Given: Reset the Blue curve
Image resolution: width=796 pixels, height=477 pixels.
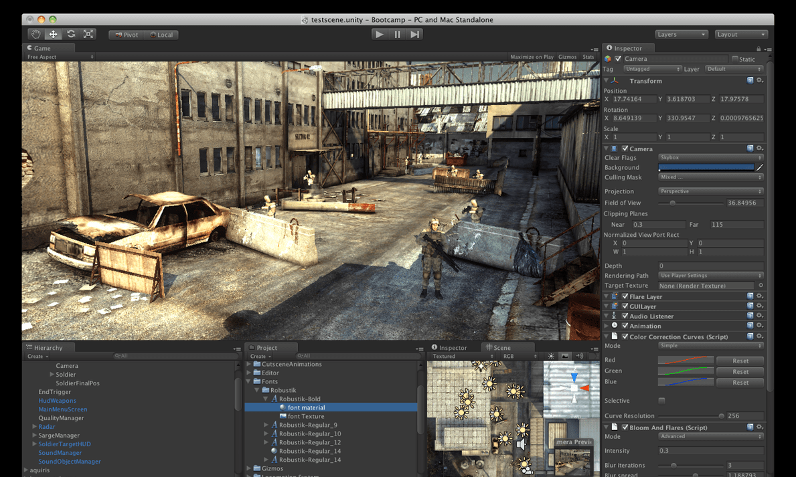Looking at the screenshot, I should 740,383.
